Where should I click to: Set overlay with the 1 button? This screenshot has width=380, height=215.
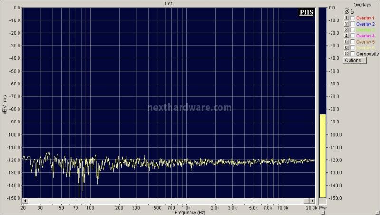[347, 18]
